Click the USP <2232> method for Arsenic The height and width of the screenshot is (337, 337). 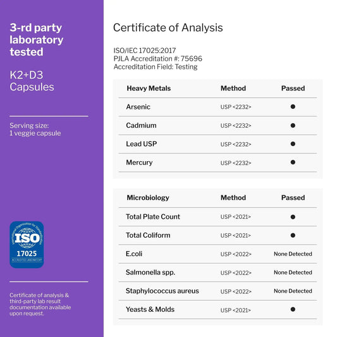[x=236, y=107]
